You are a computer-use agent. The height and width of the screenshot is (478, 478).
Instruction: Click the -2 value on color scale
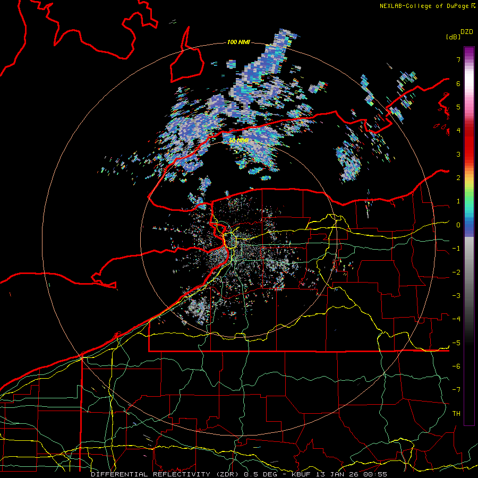pos(456,272)
